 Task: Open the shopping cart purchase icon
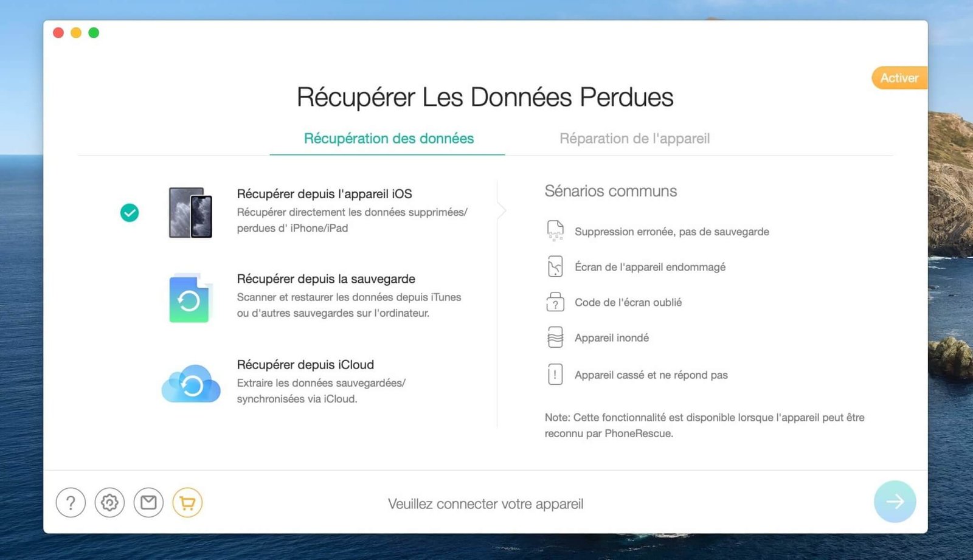pos(187,503)
